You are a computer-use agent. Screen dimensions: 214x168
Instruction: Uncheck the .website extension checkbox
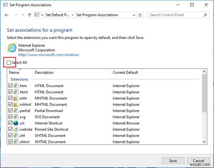(x=11, y=129)
